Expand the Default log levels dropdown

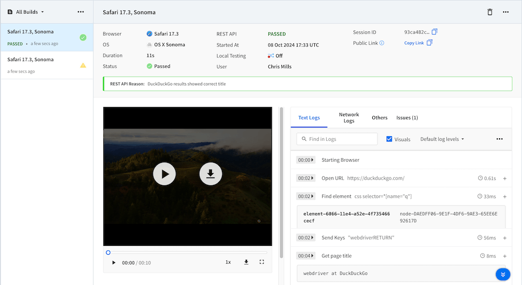(x=442, y=139)
